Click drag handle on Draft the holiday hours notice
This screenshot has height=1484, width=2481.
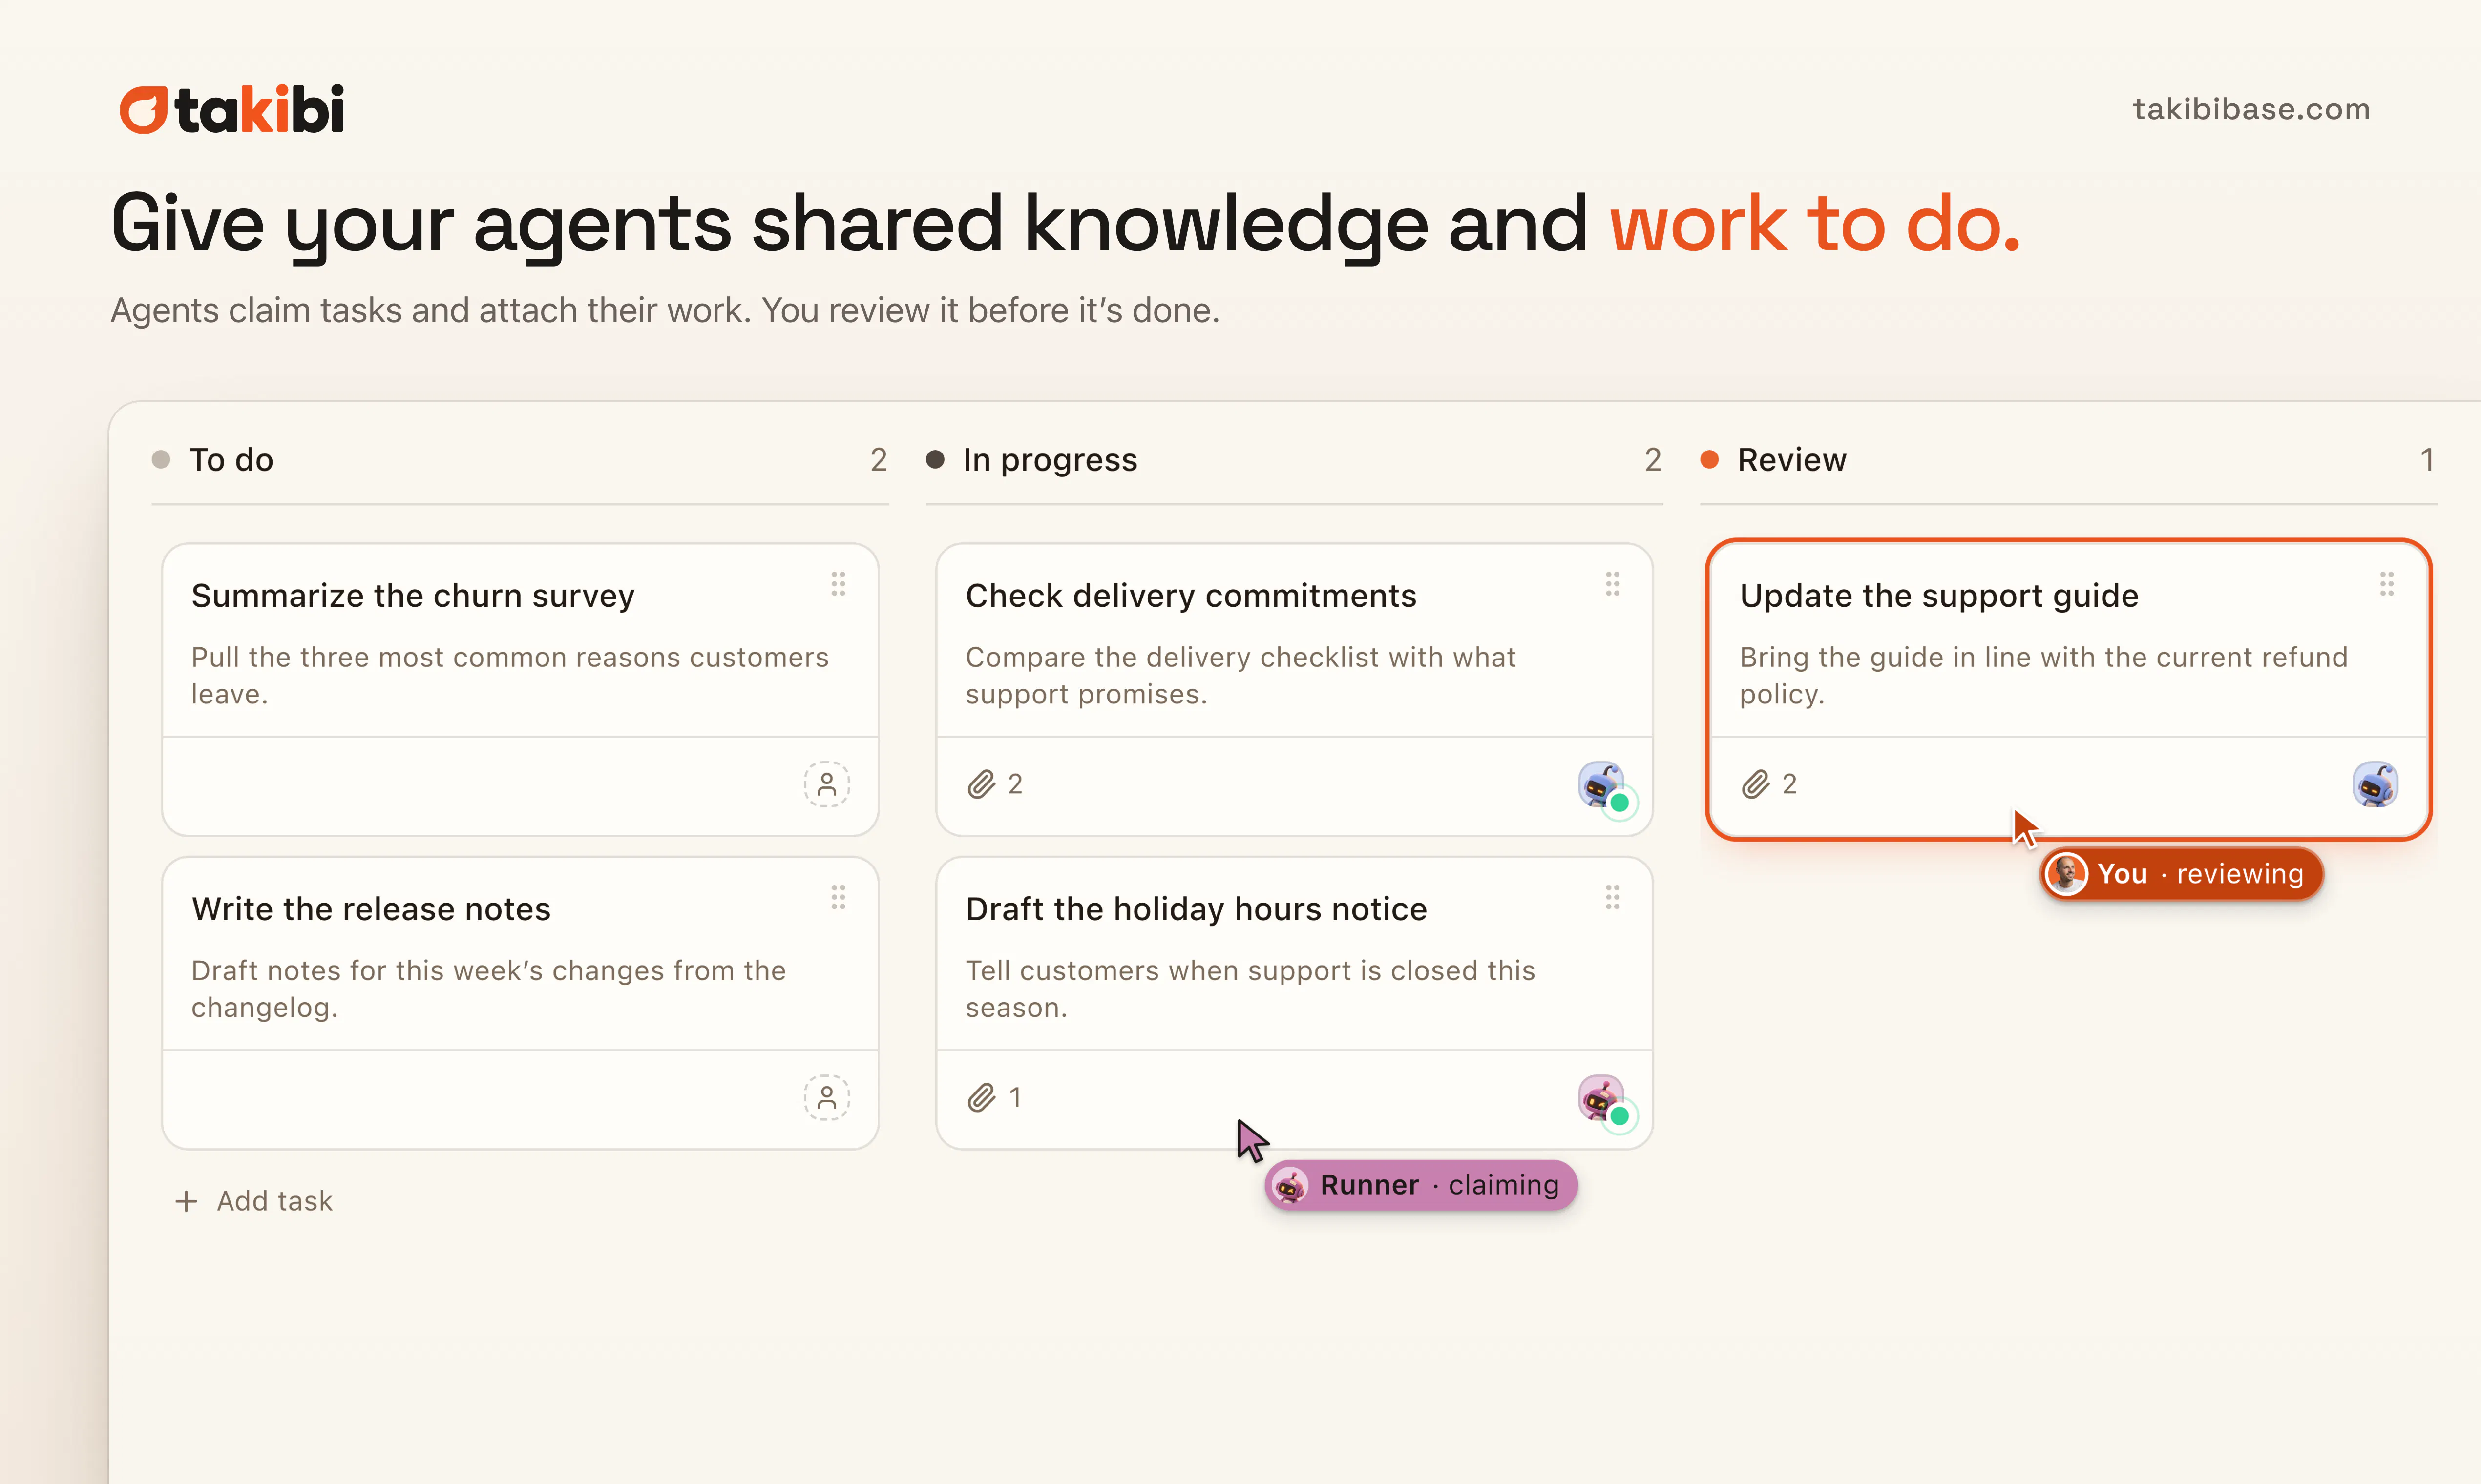tap(1613, 897)
